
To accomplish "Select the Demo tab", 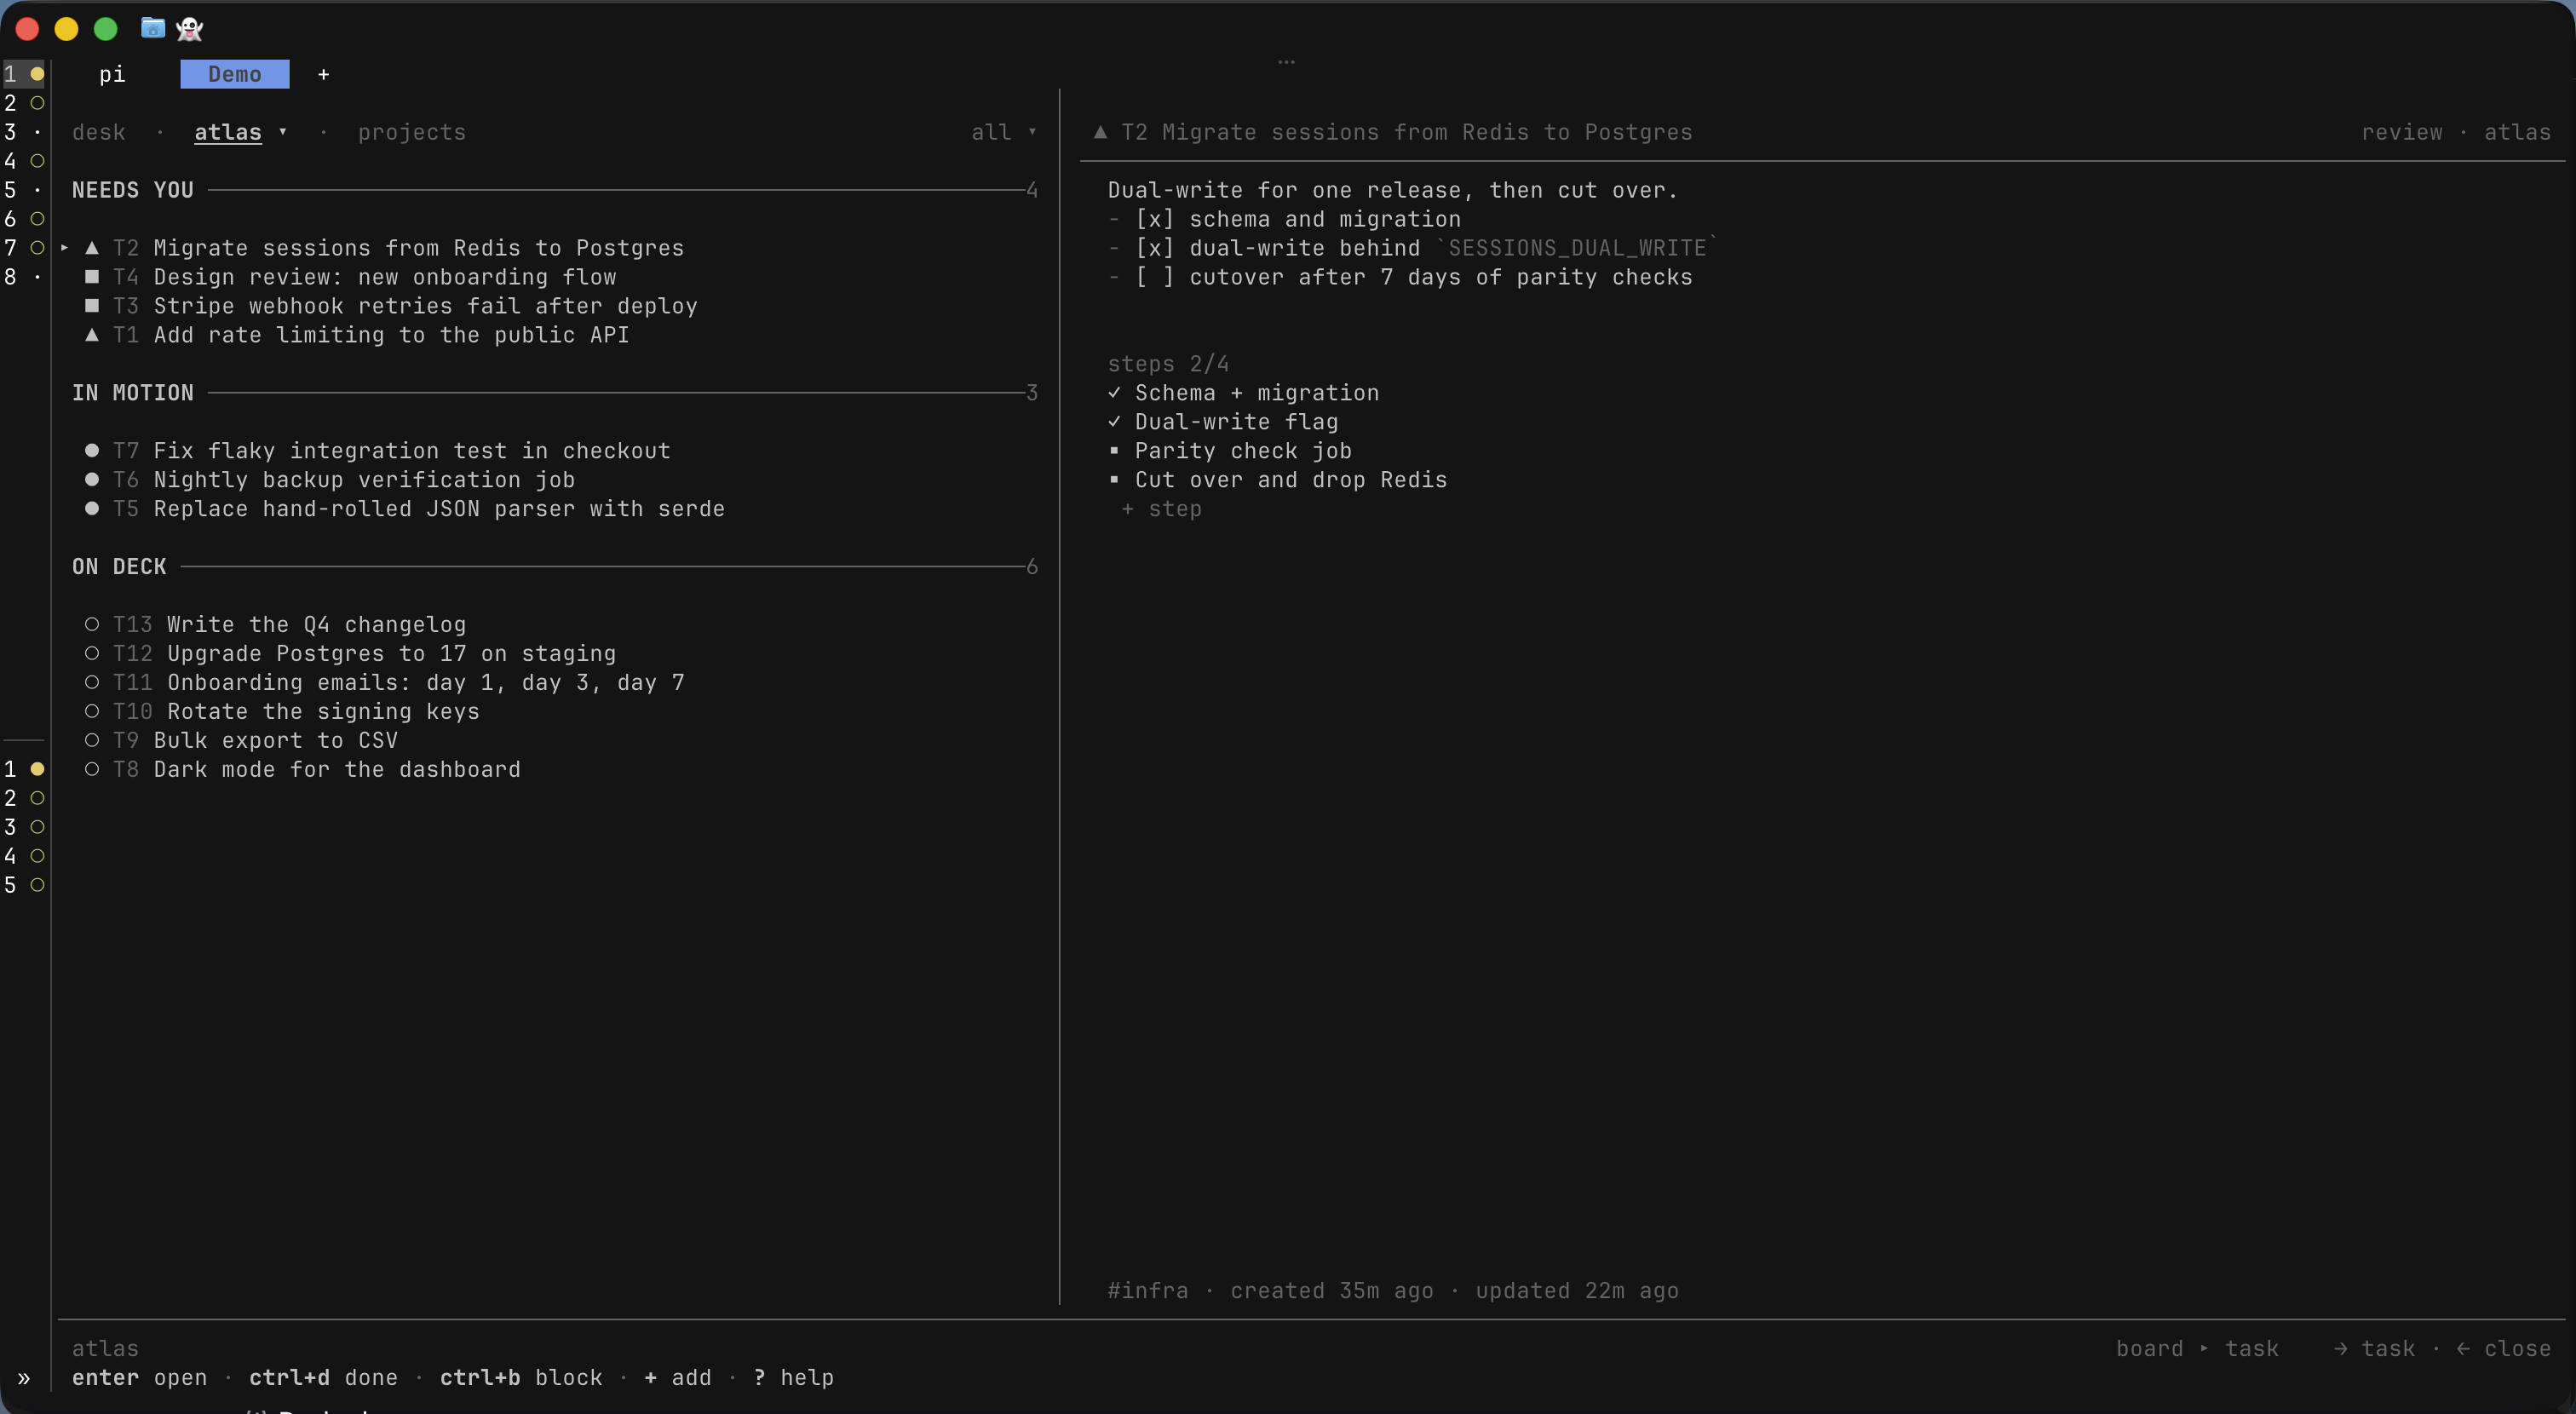I will point(235,74).
